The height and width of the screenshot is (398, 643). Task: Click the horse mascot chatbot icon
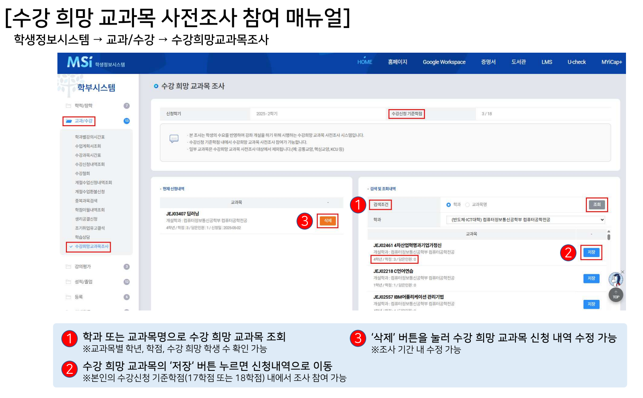coord(615,279)
